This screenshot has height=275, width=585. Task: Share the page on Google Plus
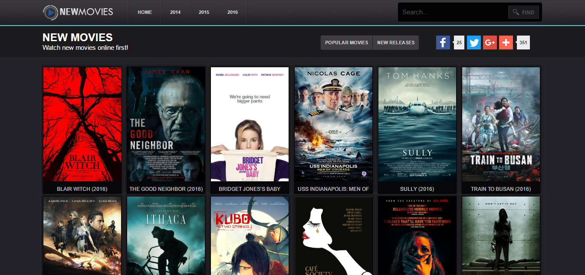(x=490, y=43)
